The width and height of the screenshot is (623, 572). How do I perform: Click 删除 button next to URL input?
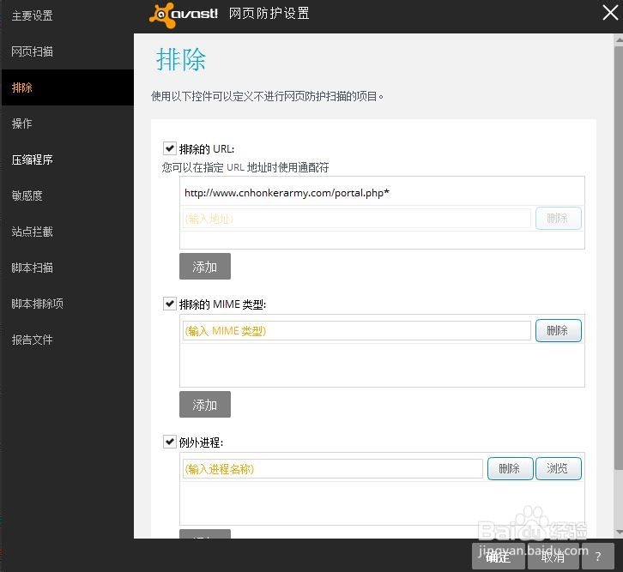pyautogui.click(x=558, y=219)
